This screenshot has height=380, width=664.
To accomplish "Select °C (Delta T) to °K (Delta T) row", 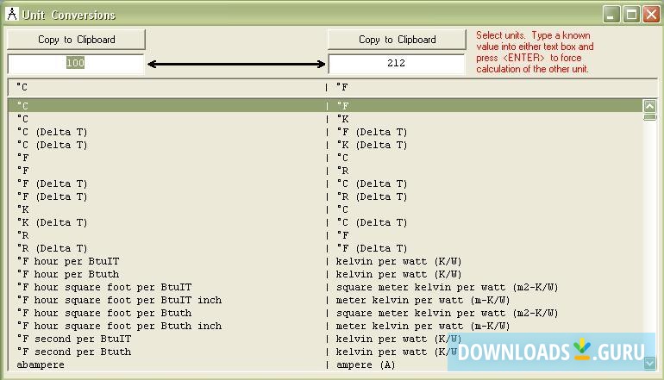I will (325, 145).
